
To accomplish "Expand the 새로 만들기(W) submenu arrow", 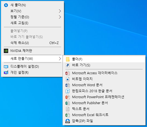I will (x=60, y=59).
